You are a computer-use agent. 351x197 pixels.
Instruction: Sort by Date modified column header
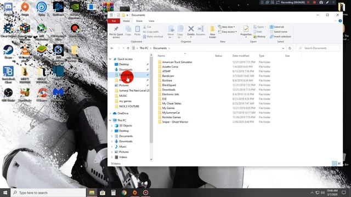[244, 56]
